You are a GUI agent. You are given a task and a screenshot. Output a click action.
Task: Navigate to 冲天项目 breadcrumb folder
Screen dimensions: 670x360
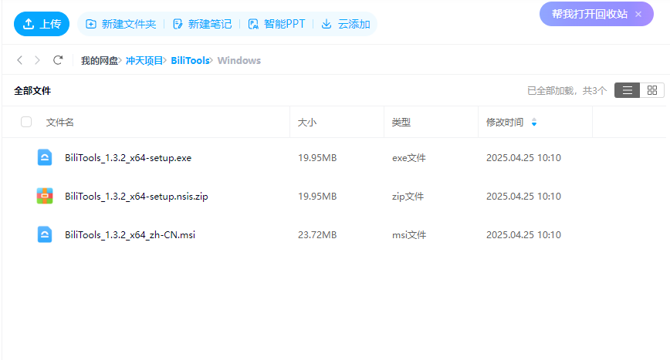(144, 61)
